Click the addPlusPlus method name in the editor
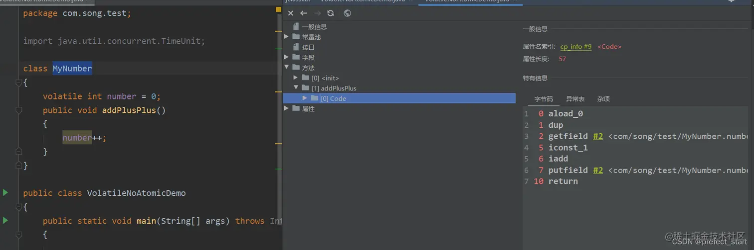This screenshot has height=250, width=754. click(129, 110)
